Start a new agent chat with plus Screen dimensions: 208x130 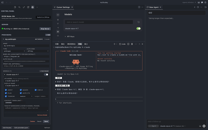click(194, 7)
